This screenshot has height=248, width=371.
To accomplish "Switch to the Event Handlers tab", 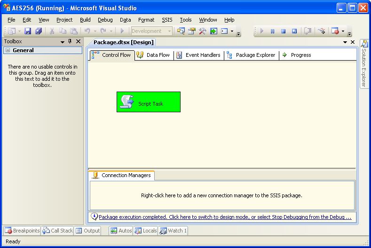I will pyautogui.click(x=199, y=55).
